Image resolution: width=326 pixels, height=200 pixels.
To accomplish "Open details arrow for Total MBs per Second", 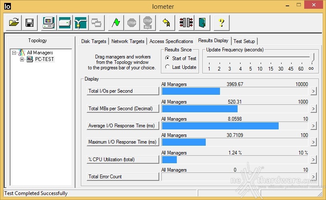I will tap(313, 109).
